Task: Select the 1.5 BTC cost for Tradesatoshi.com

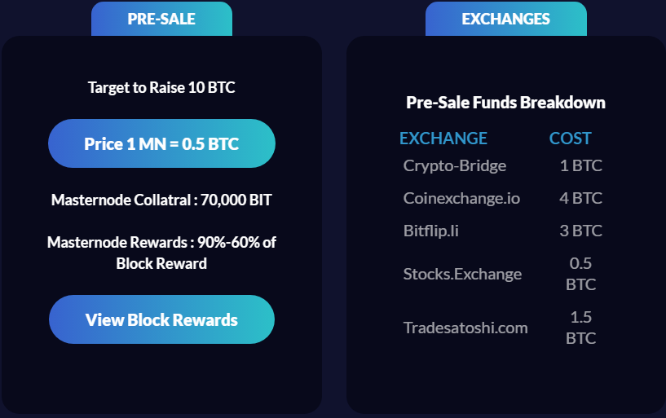Action: [x=580, y=328]
